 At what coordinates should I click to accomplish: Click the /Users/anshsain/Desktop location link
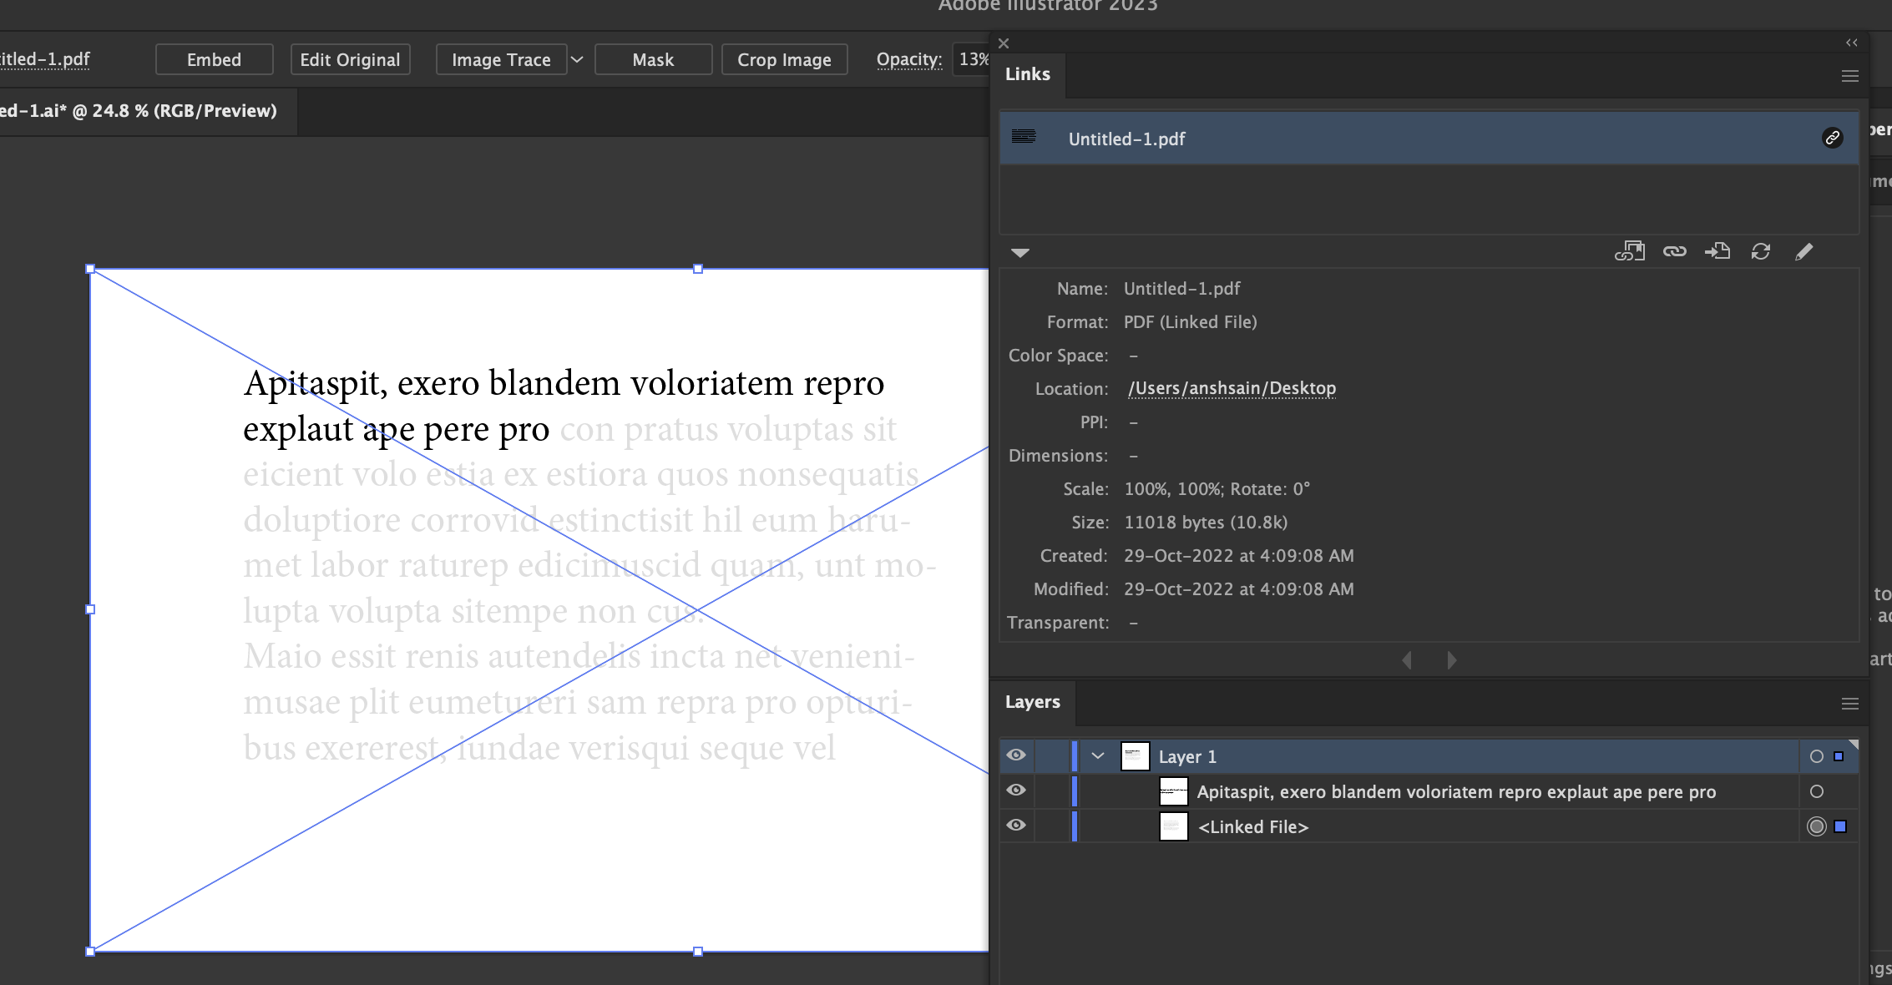coord(1232,388)
